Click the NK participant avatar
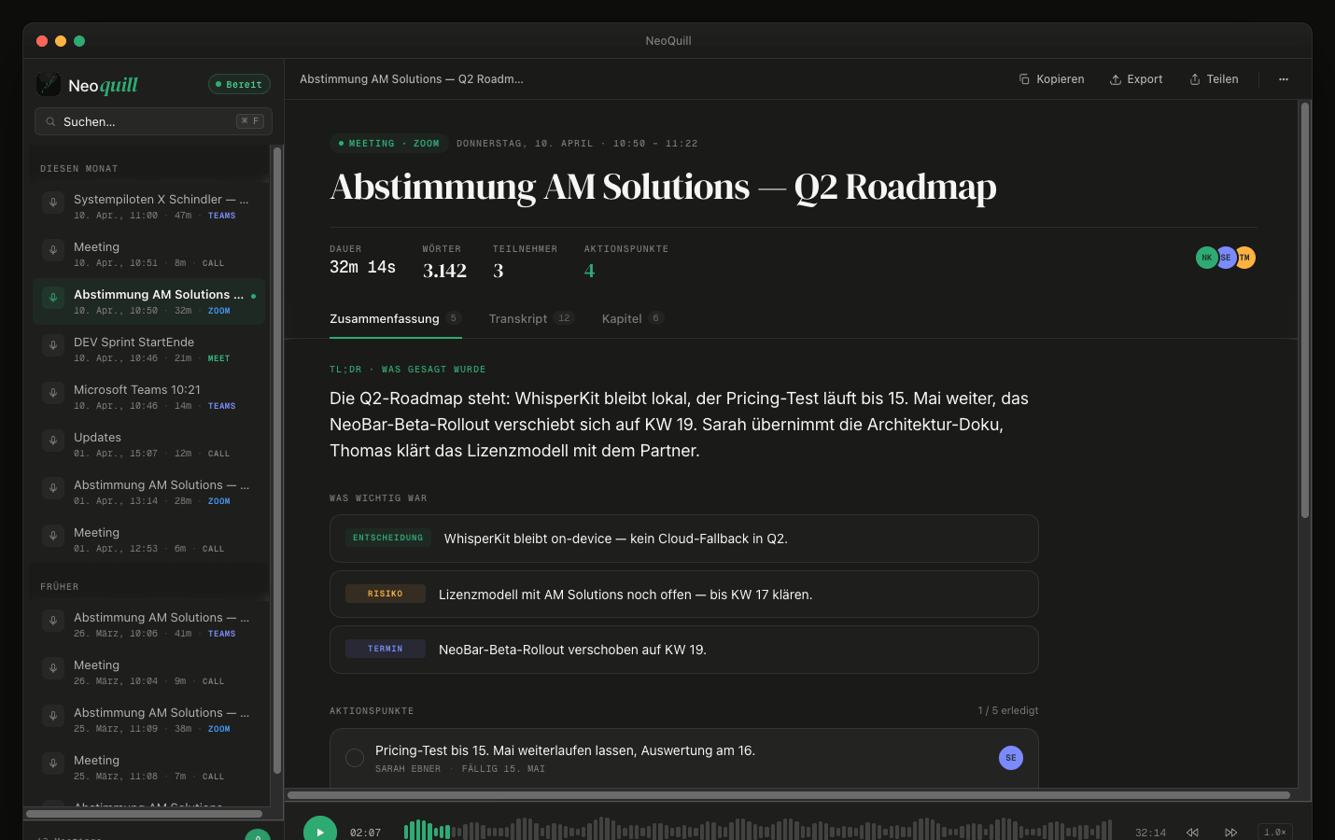 (x=1206, y=258)
